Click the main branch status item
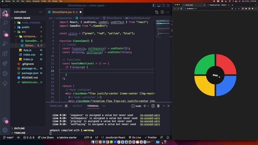Screen dimensions: 258x145 click(x=8, y=137)
